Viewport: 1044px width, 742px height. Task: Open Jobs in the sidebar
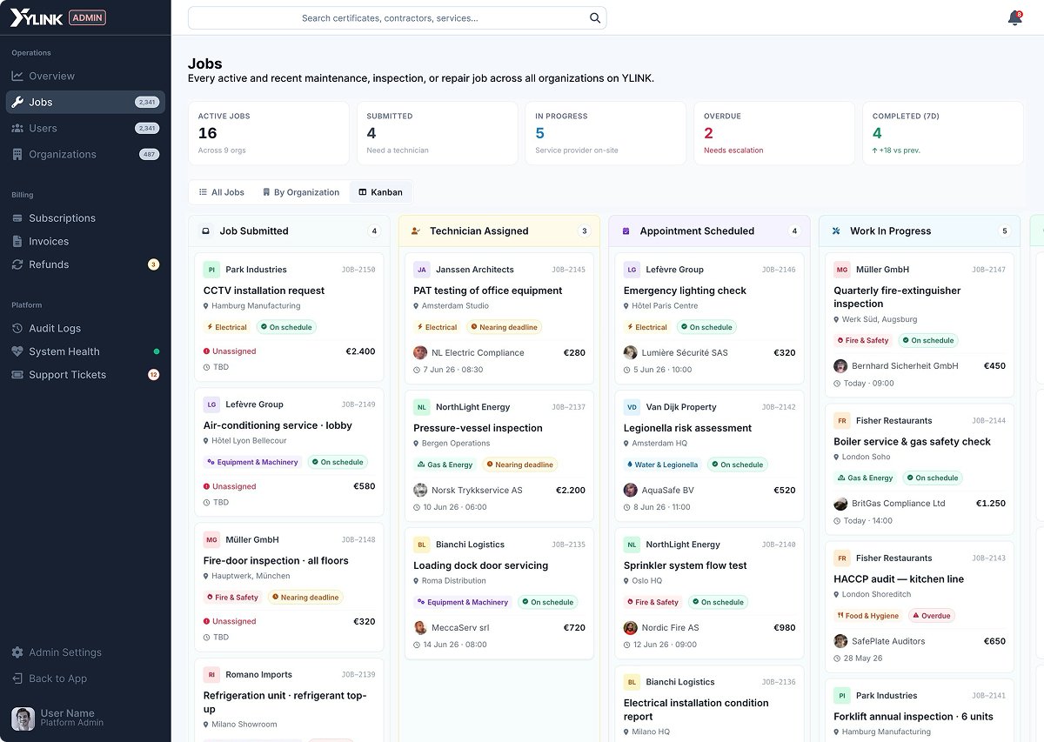[x=85, y=103]
